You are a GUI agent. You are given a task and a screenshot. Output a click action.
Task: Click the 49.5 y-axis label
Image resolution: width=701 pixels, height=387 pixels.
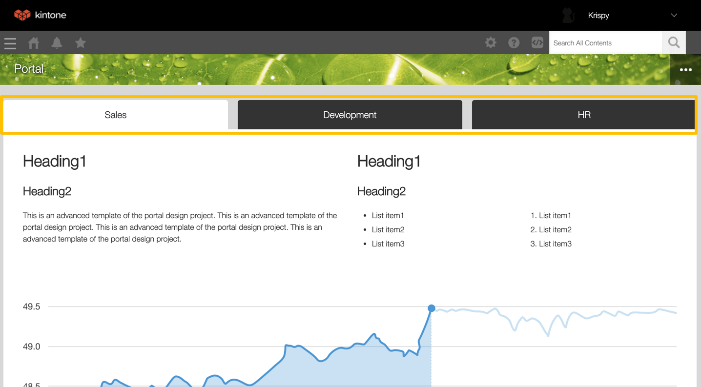point(32,307)
